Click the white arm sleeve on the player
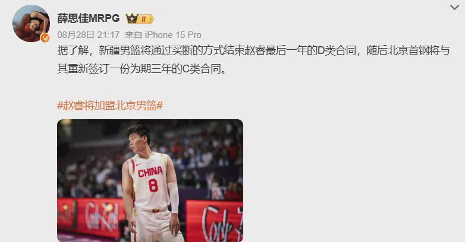Viewport: 465px width, 242px height. coord(174,196)
